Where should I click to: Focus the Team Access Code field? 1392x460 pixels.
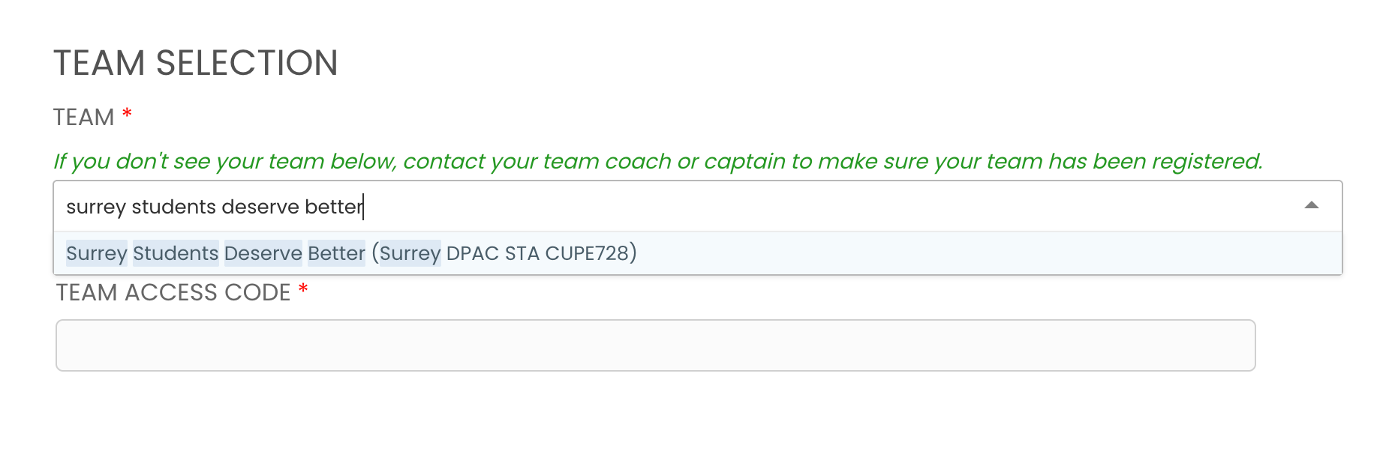point(655,345)
